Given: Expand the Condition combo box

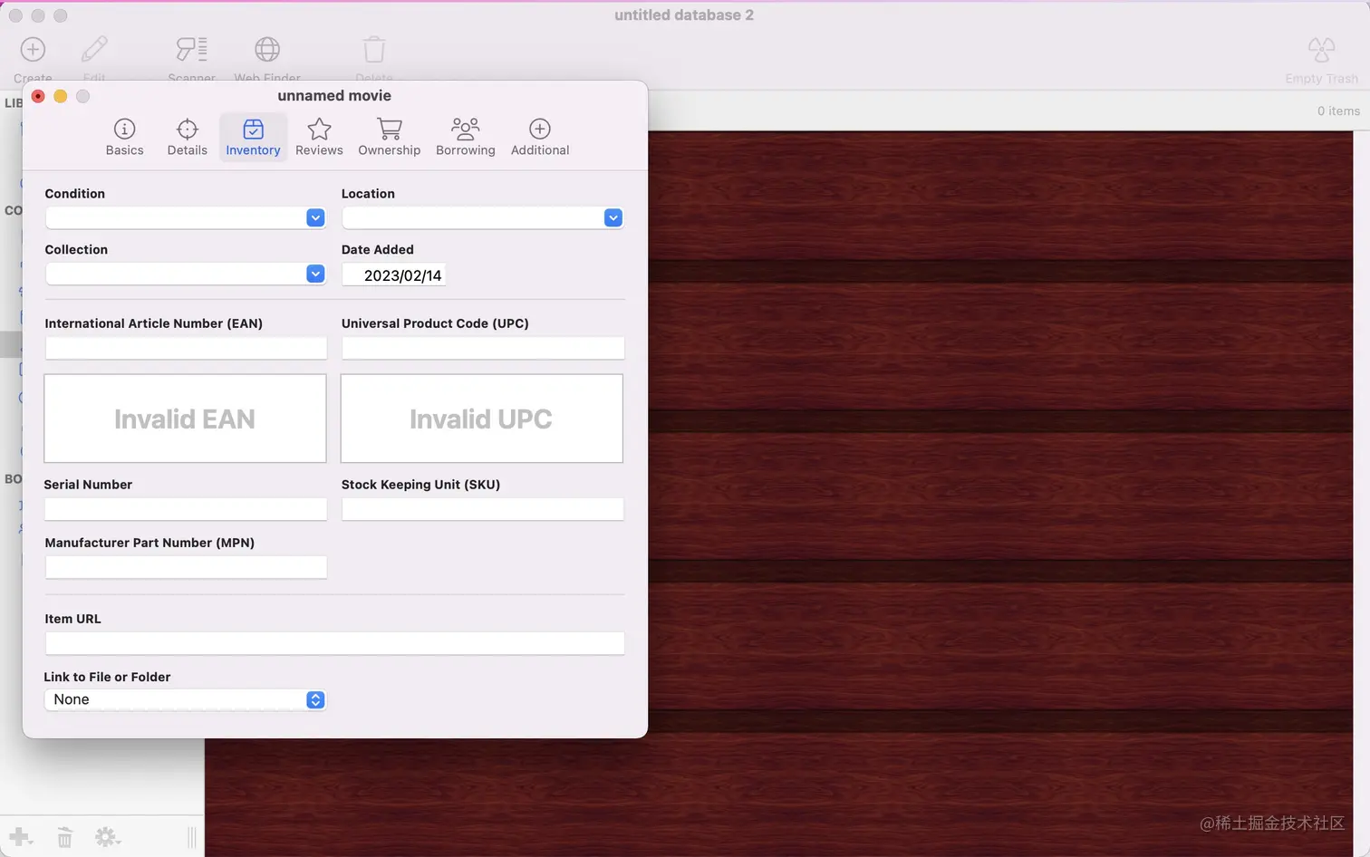Looking at the screenshot, I should click(315, 217).
